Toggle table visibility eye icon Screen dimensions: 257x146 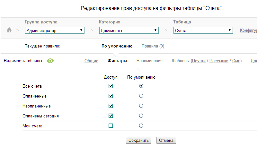(x=50, y=61)
